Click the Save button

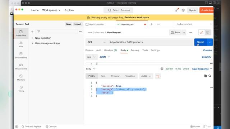176,33
